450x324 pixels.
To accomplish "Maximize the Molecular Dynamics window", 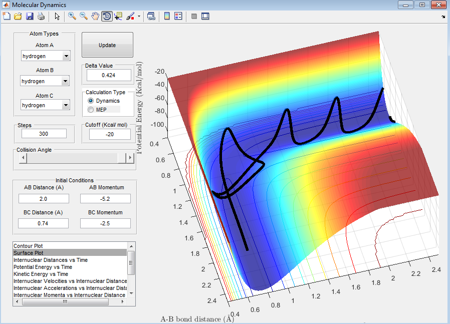I will [x=422, y=5].
